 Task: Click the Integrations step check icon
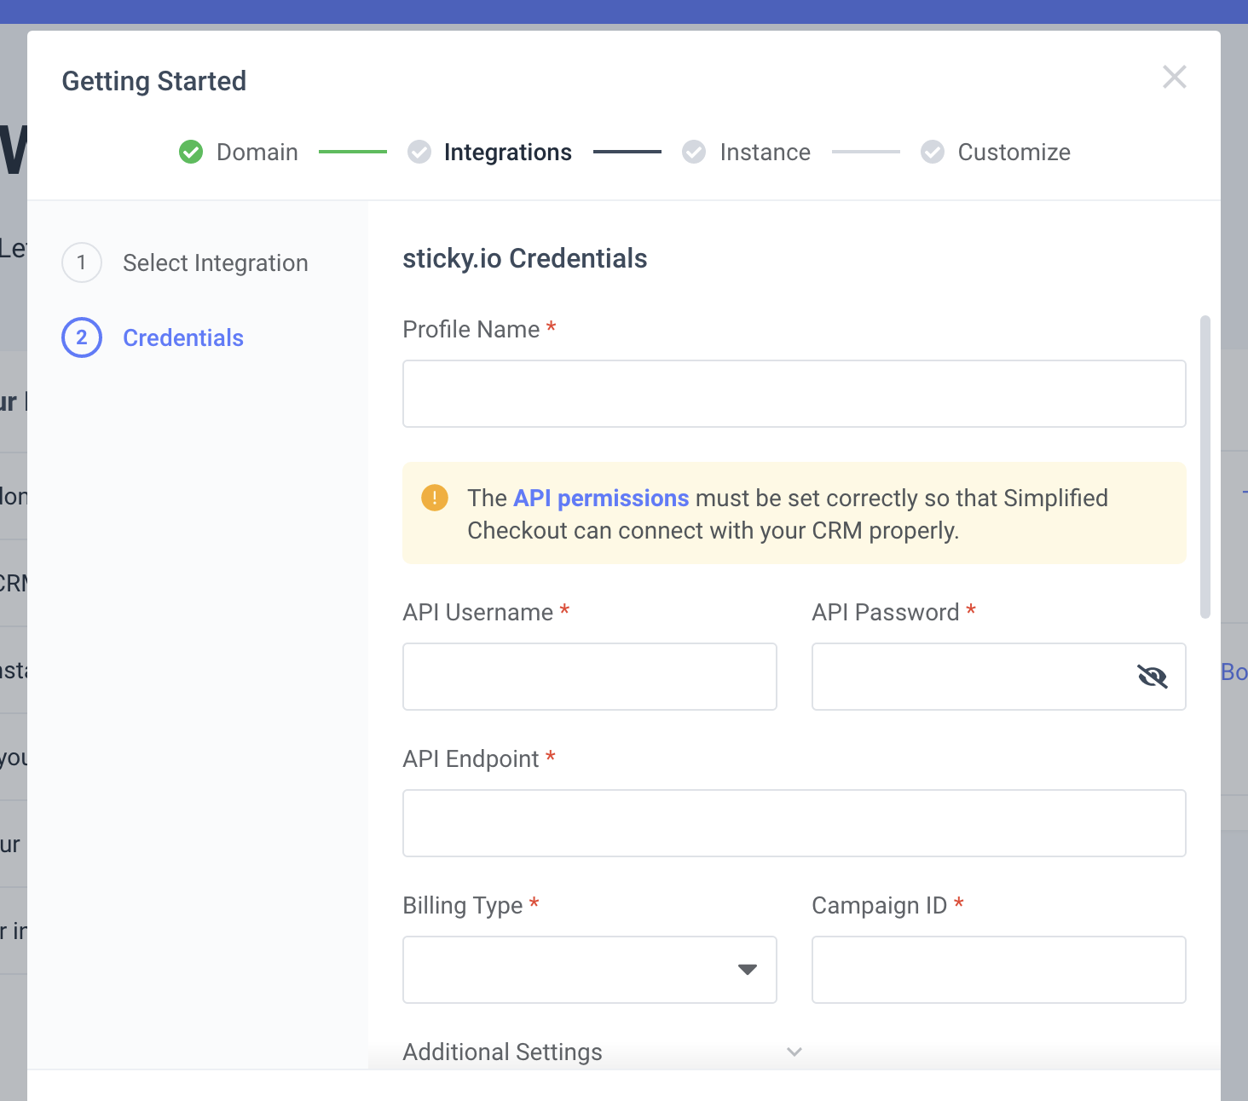click(x=419, y=152)
